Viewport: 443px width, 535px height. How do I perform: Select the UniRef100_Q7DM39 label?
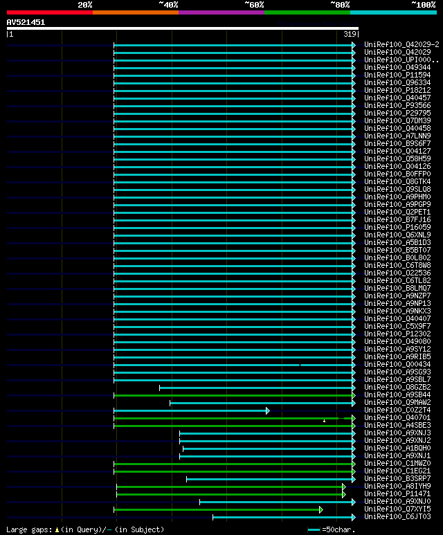coord(397,121)
